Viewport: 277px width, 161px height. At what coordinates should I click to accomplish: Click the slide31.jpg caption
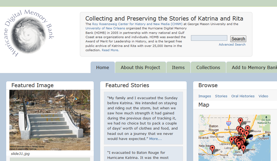[20, 154]
